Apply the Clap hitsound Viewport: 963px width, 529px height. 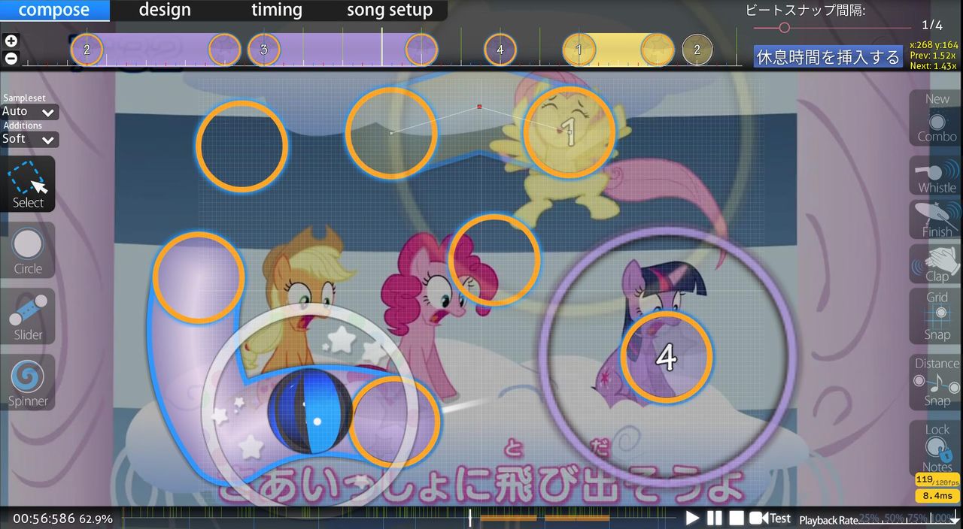click(934, 263)
